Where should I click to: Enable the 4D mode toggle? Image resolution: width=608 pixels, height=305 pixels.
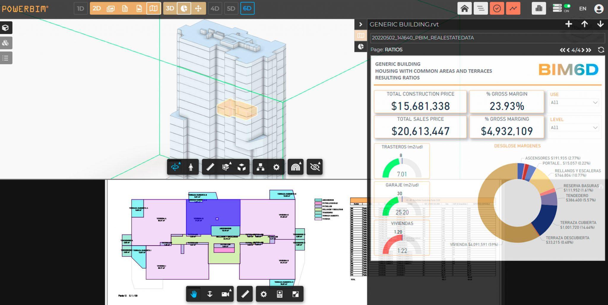click(x=215, y=8)
